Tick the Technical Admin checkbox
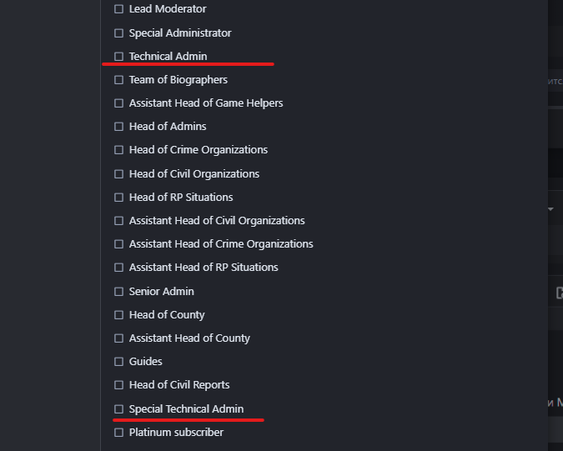 tap(118, 57)
